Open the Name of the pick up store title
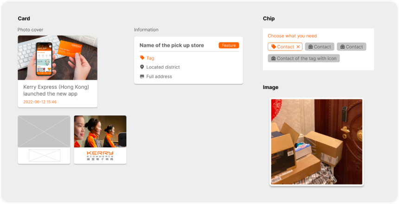The image size is (399, 204). click(x=172, y=45)
